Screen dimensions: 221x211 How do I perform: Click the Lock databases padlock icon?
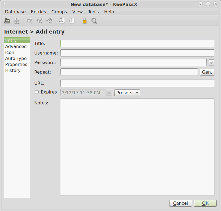85,21
